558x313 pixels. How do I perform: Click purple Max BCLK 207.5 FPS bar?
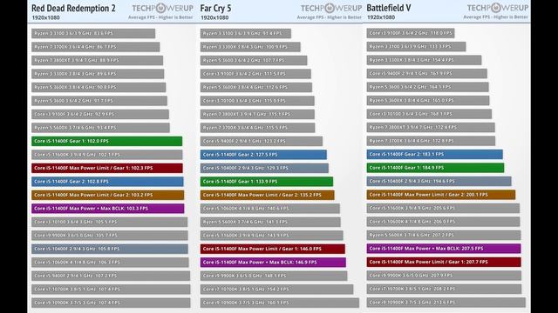[444, 249]
